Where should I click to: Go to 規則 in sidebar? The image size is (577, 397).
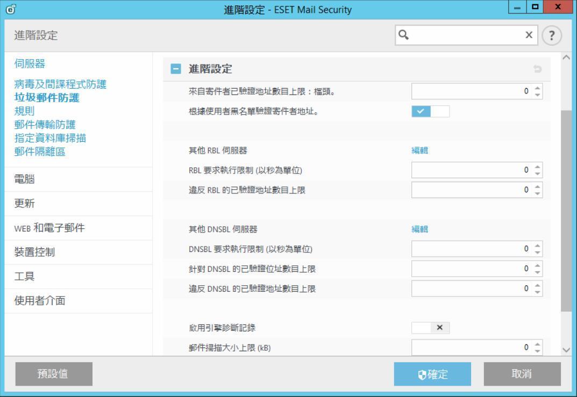[x=24, y=111]
